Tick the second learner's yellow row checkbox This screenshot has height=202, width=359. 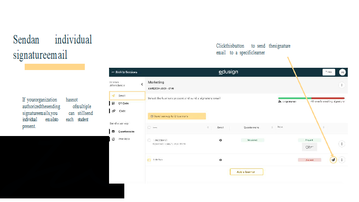coord(149,160)
